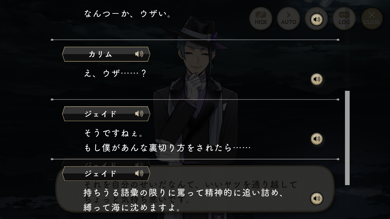Open the LOG button

(x=344, y=19)
